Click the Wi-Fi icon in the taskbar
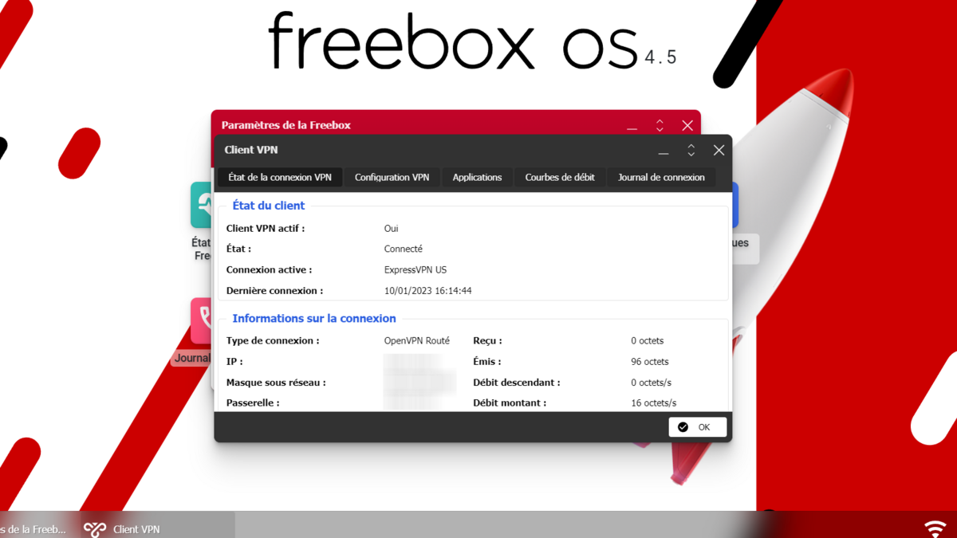 pos(935,528)
